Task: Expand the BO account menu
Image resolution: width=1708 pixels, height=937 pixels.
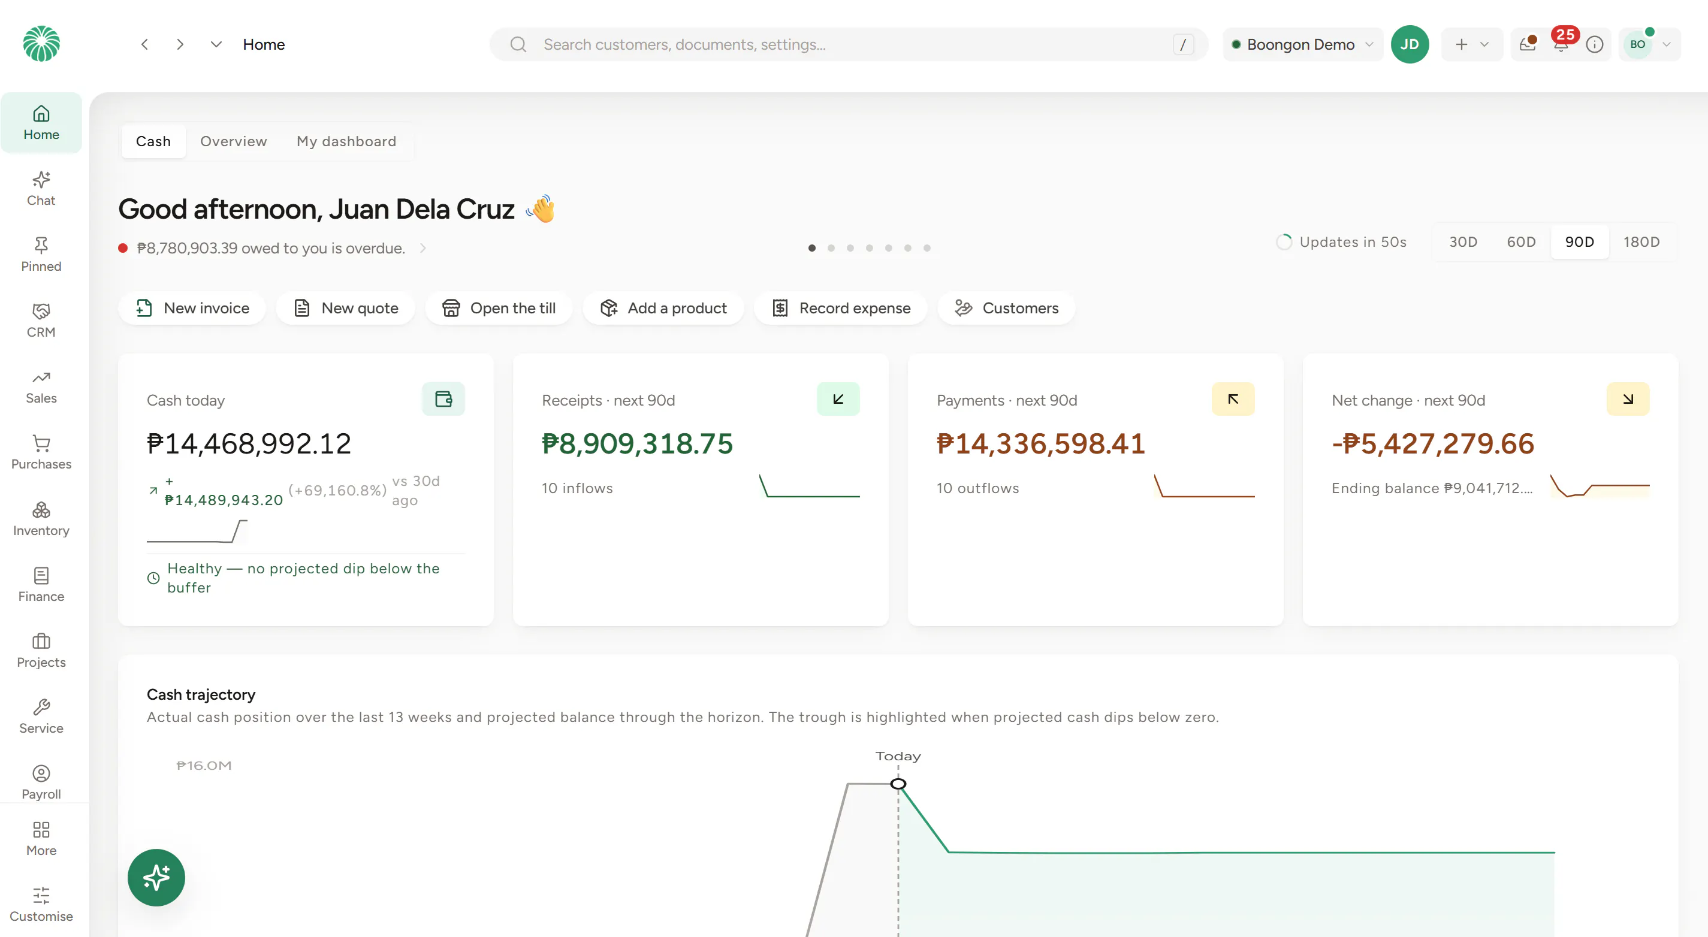Action: tap(1650, 44)
